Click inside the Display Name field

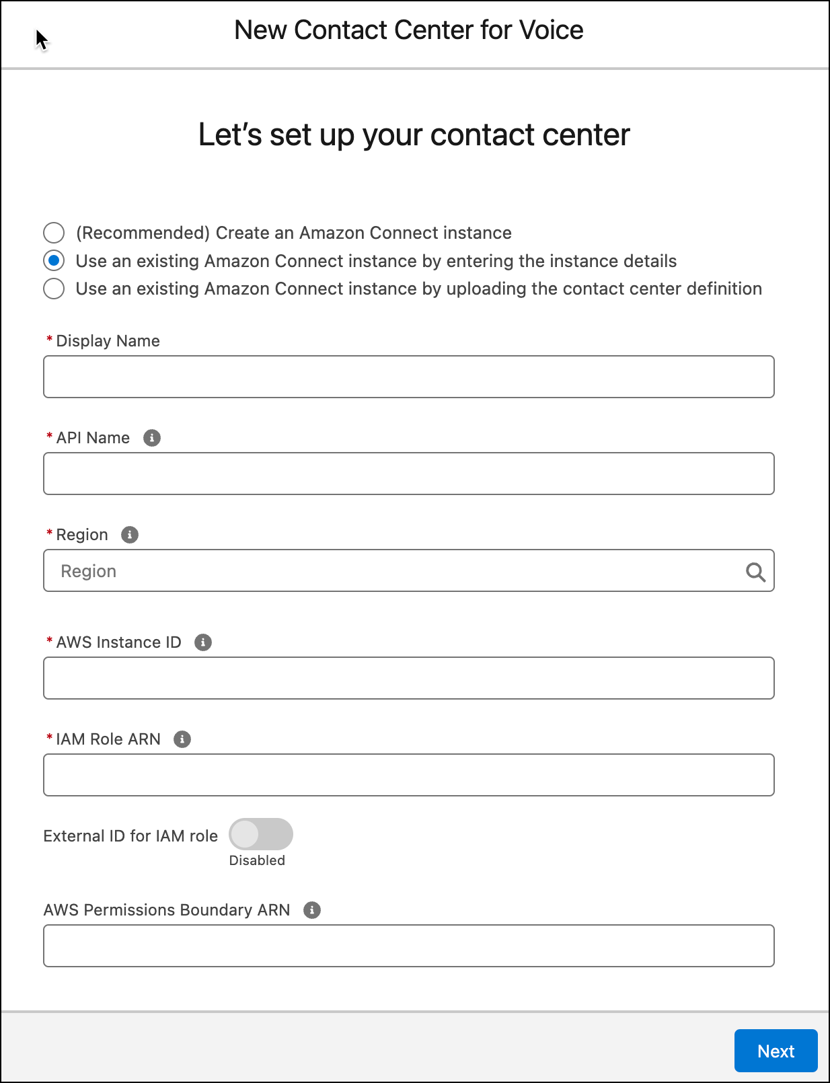(408, 377)
